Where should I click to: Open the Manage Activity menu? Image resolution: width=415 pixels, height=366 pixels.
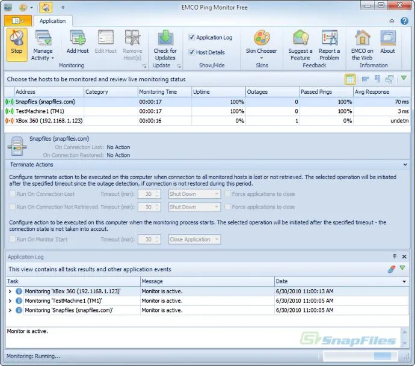click(x=43, y=46)
